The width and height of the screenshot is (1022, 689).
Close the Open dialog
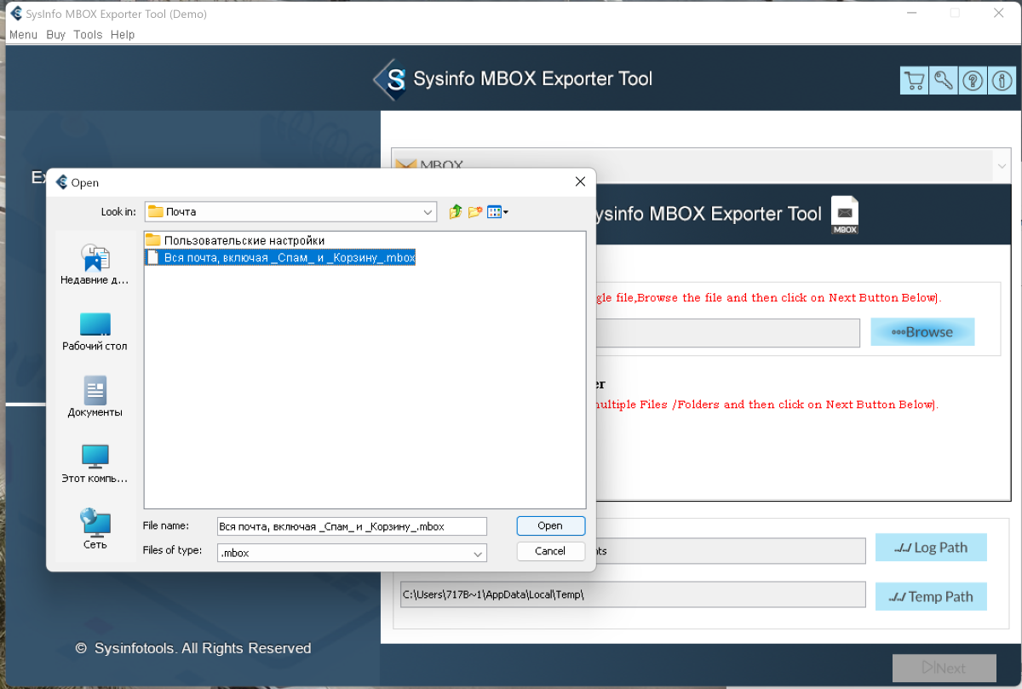click(x=580, y=182)
